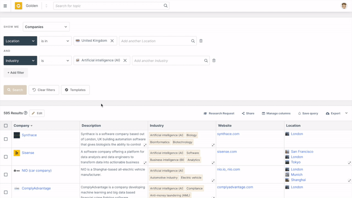The image size is (352, 198).
Task: Click the Electric vehicle industry tag
Action: (x=191, y=178)
